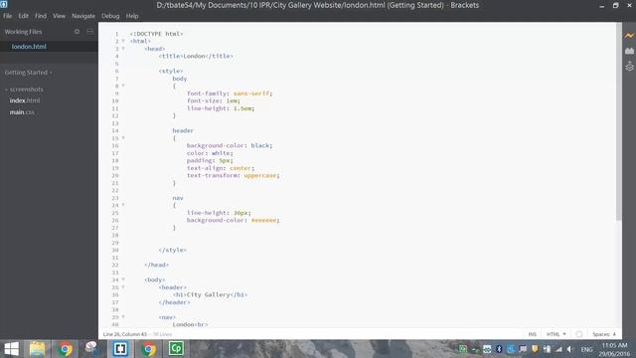Click the circular linting status indicator
Image resolution: width=636 pixels, height=358 pixels.
point(578,334)
